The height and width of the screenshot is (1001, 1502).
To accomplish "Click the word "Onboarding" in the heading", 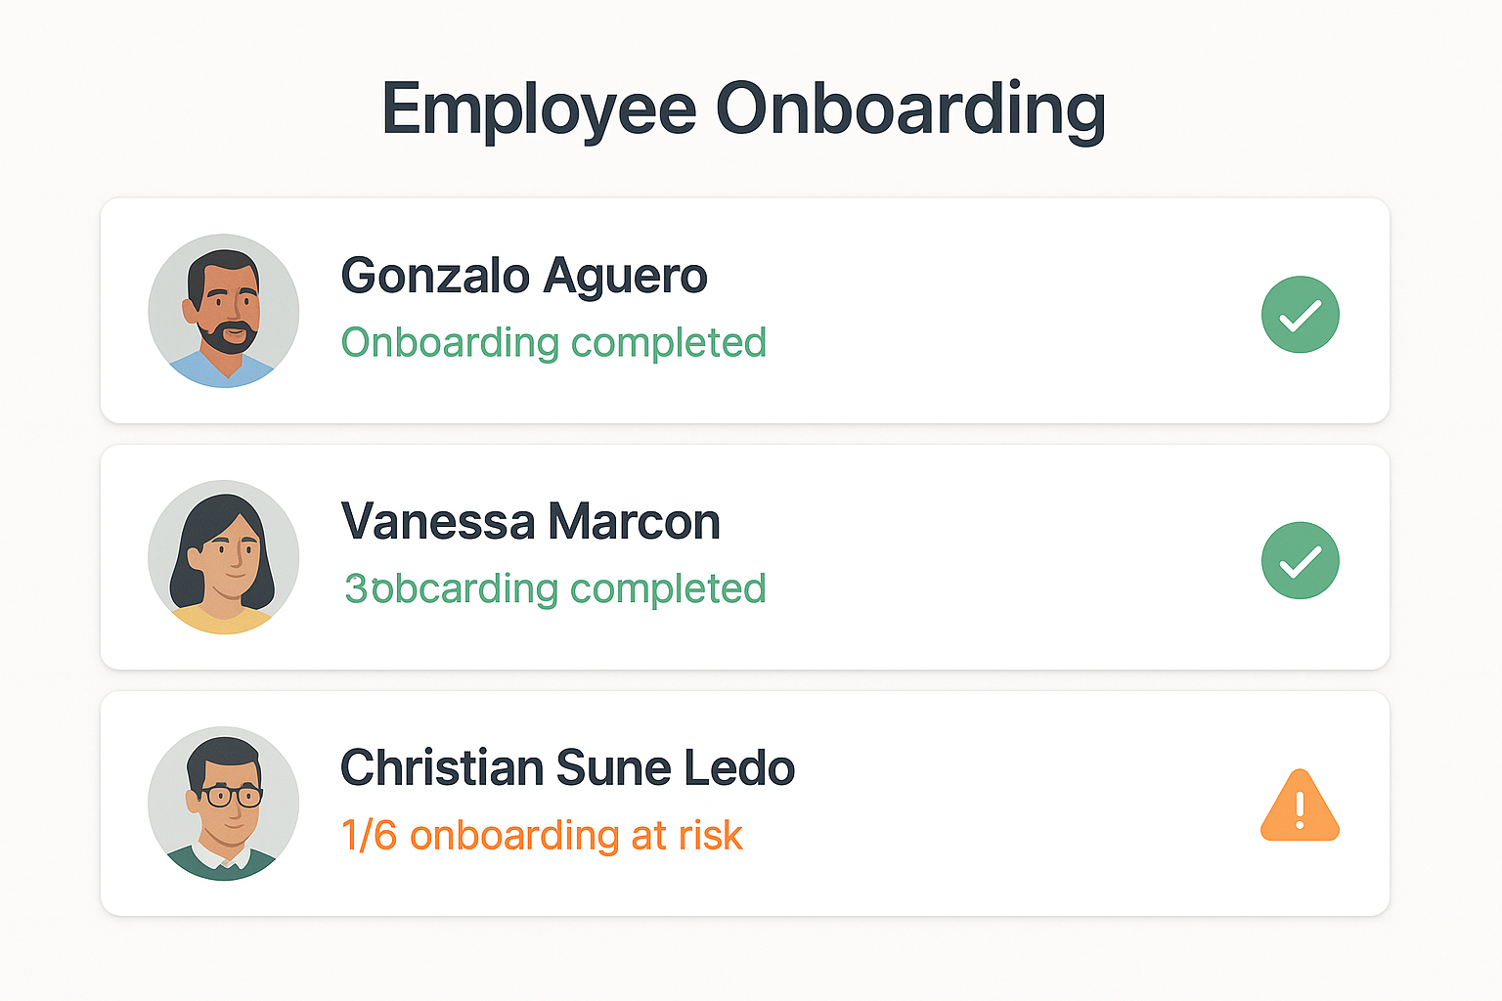I will (910, 109).
